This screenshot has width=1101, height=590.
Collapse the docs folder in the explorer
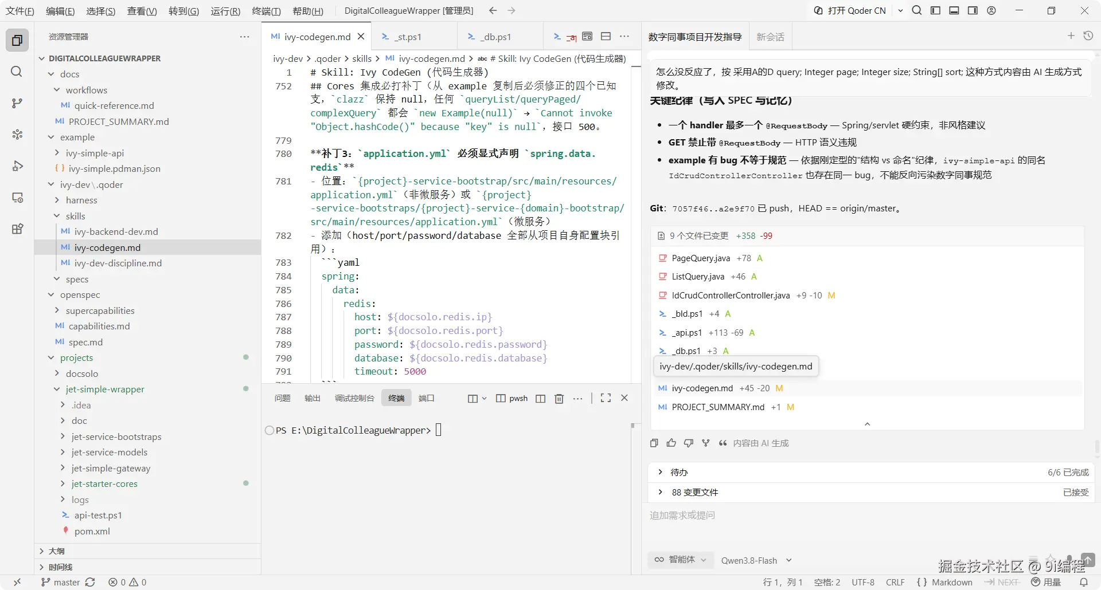(x=69, y=74)
